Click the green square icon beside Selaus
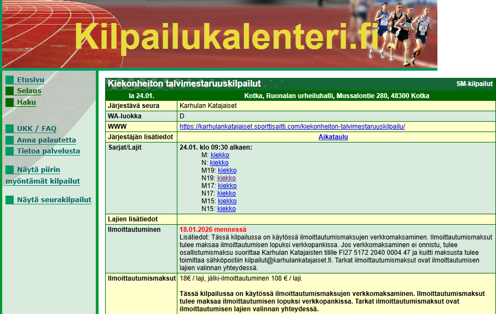This screenshot has height=314, width=496. 9,91
